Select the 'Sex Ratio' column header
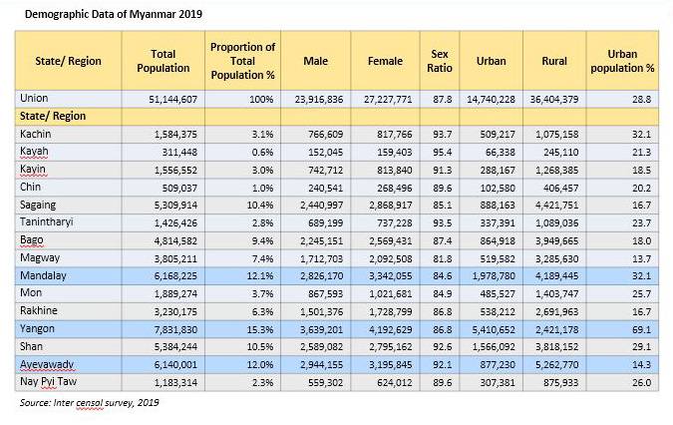Viewport: 673px width, 425px height. (x=439, y=61)
